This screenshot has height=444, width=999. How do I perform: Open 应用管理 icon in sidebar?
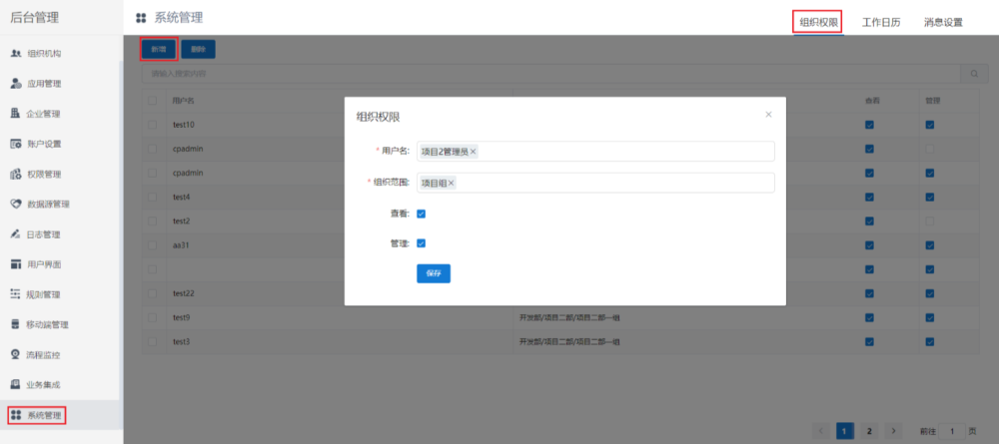tap(16, 83)
